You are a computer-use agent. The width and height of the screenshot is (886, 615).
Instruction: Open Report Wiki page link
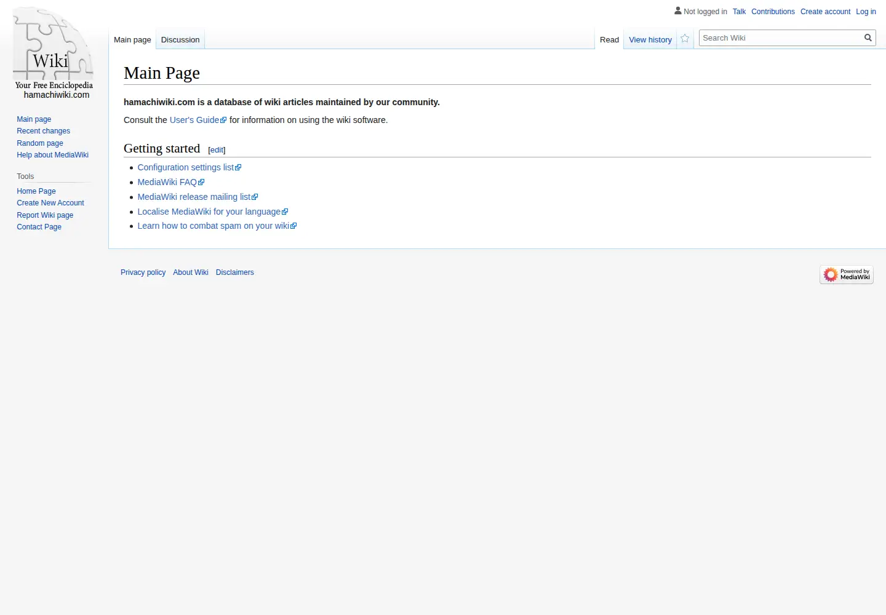(45, 215)
